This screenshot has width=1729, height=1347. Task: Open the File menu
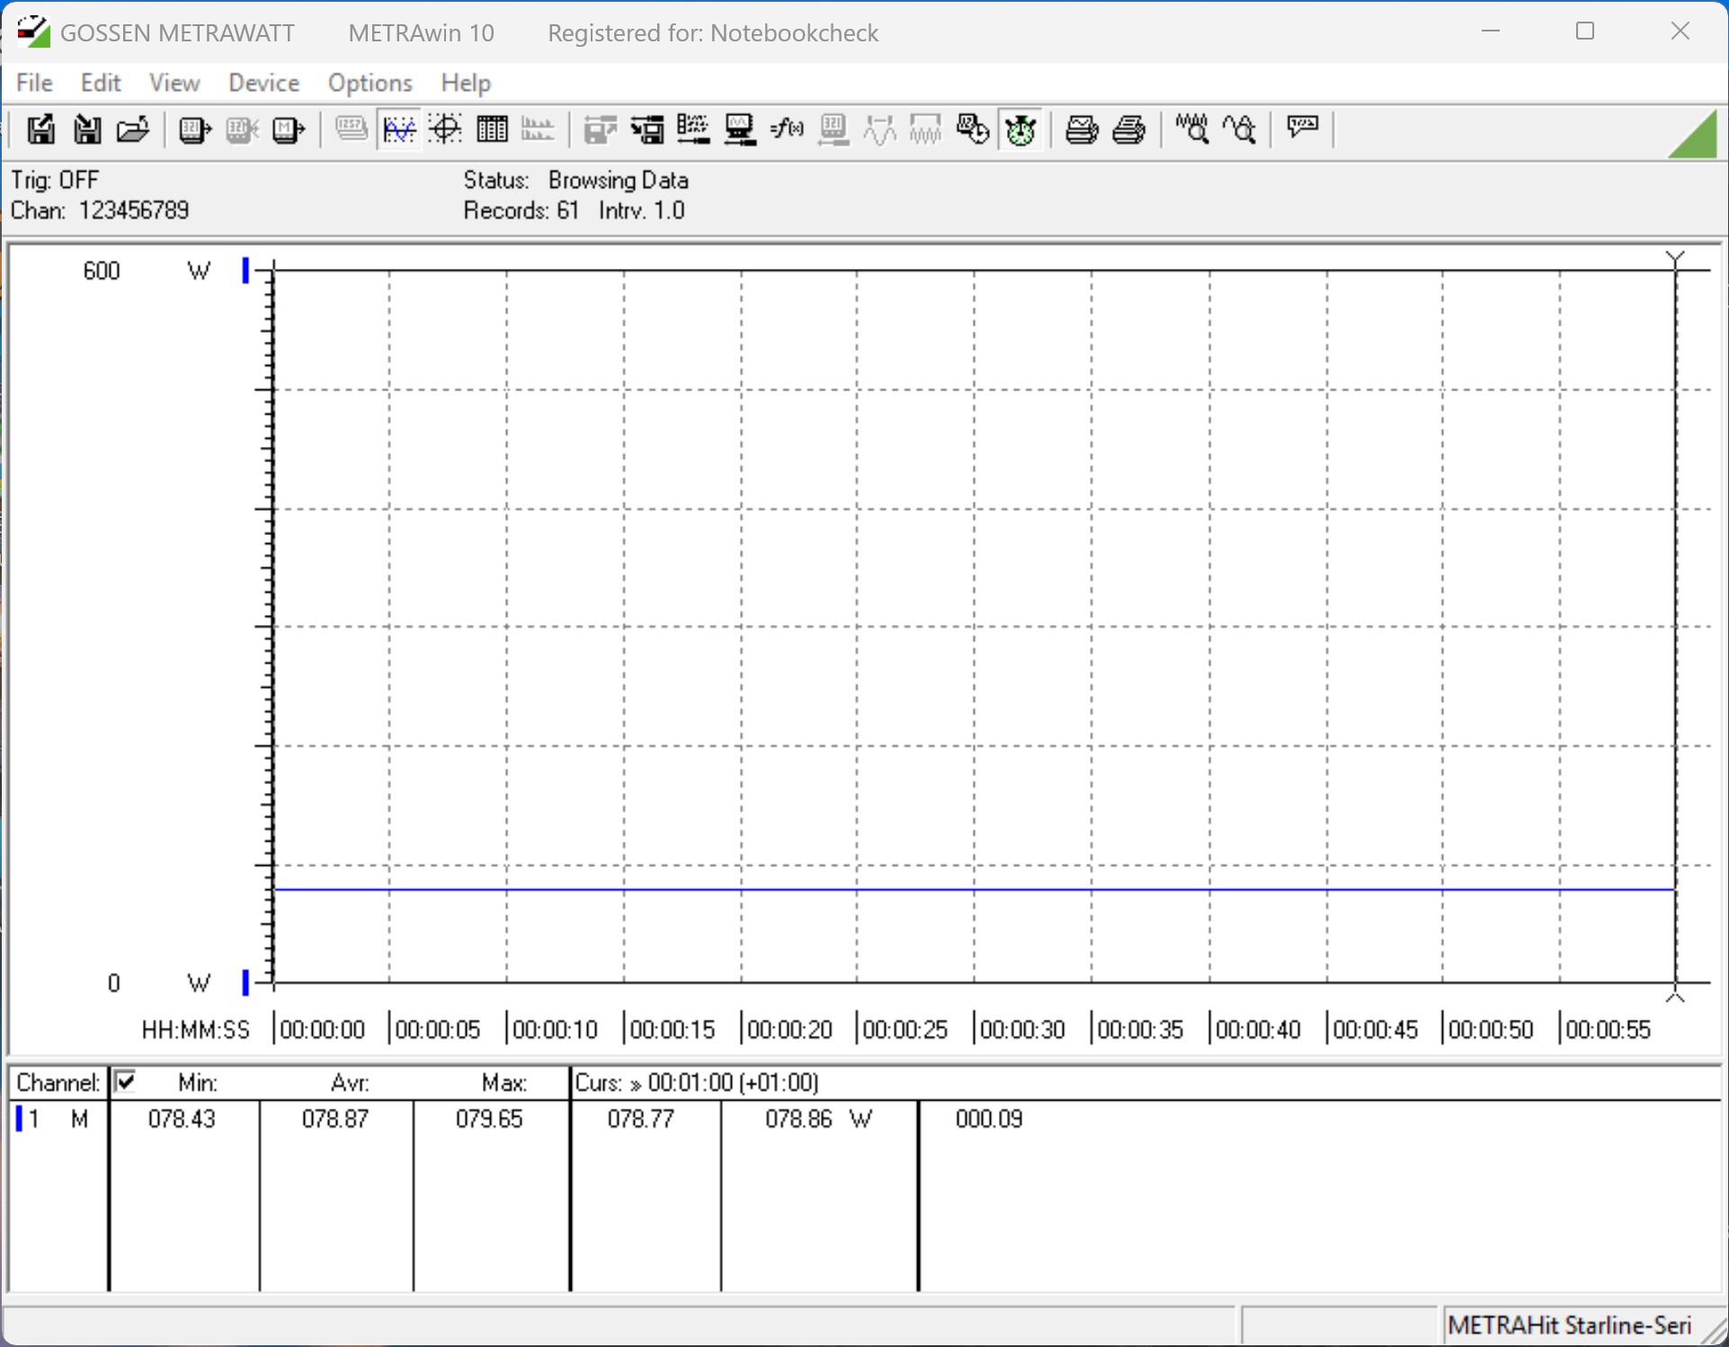point(34,83)
